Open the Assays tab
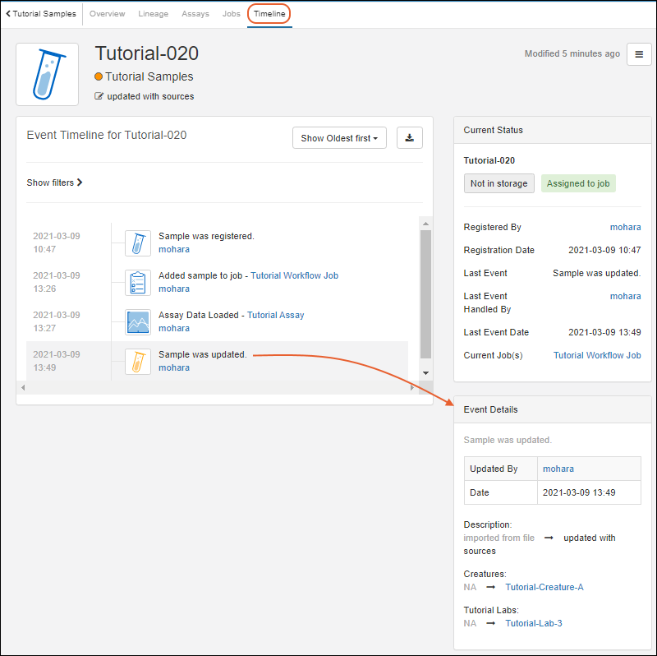The image size is (657, 656). (x=195, y=14)
